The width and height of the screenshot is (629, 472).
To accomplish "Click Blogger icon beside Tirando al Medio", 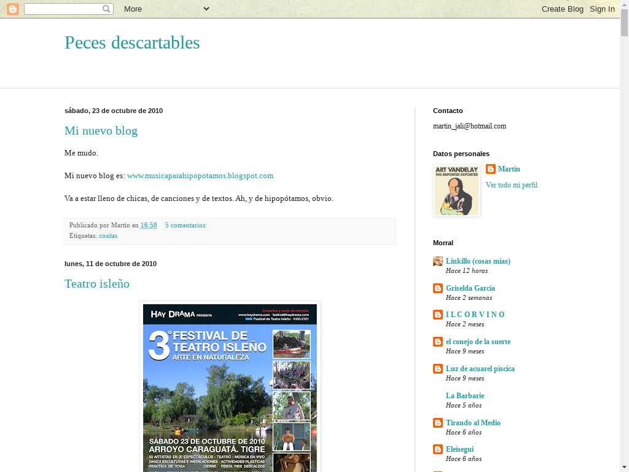I will click(x=438, y=423).
